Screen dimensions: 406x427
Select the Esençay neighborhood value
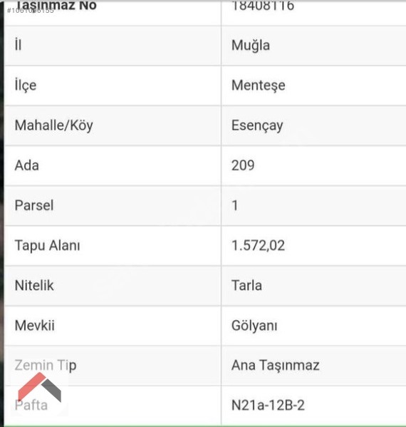point(257,125)
